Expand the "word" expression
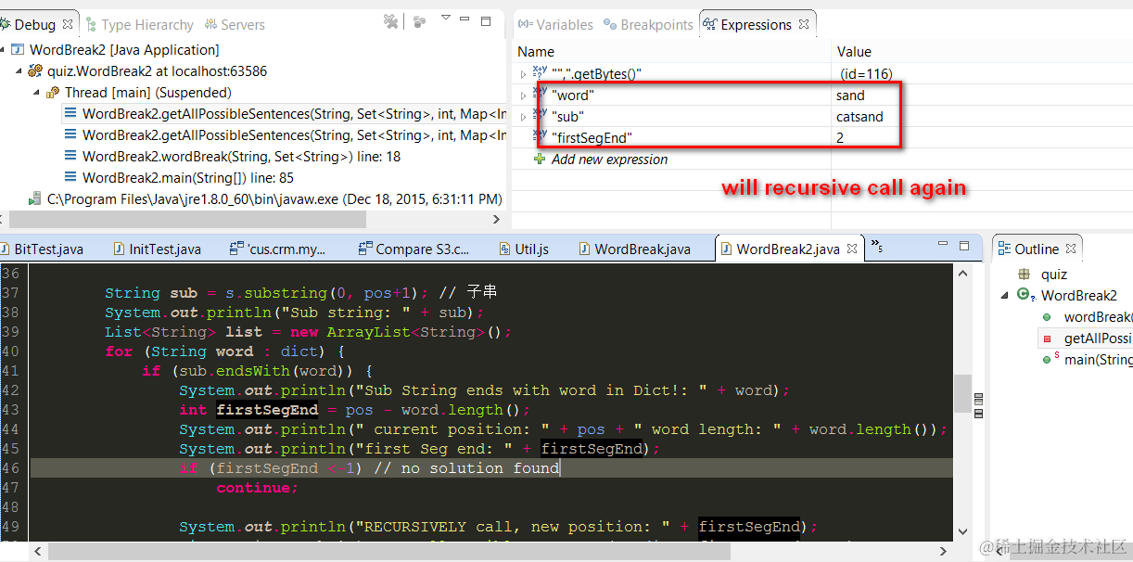1133x562 pixels. point(522,96)
